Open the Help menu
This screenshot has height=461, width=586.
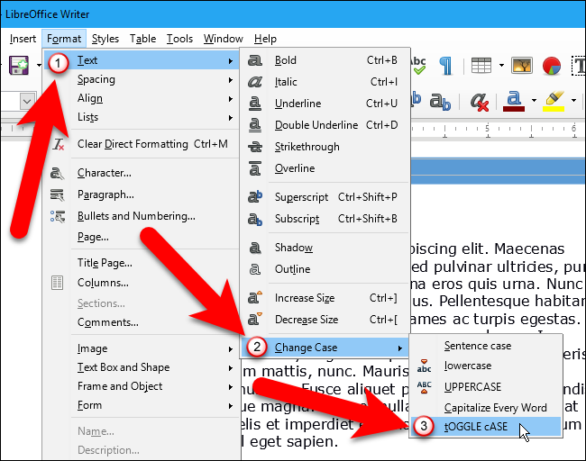(265, 39)
